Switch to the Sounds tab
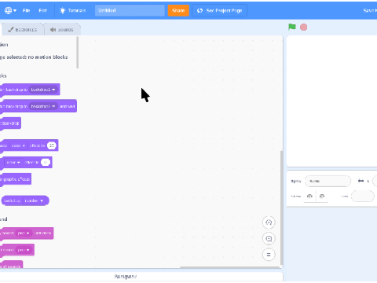The image size is (377, 283). click(62, 30)
